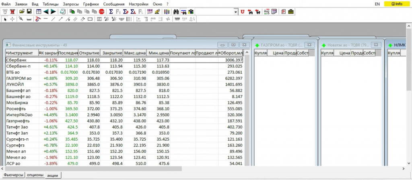Click the Открытие column header
The height and width of the screenshot is (180, 412).
[x=89, y=53]
